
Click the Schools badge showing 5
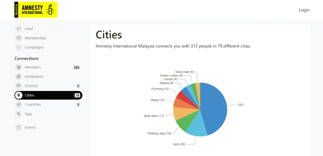(78, 86)
